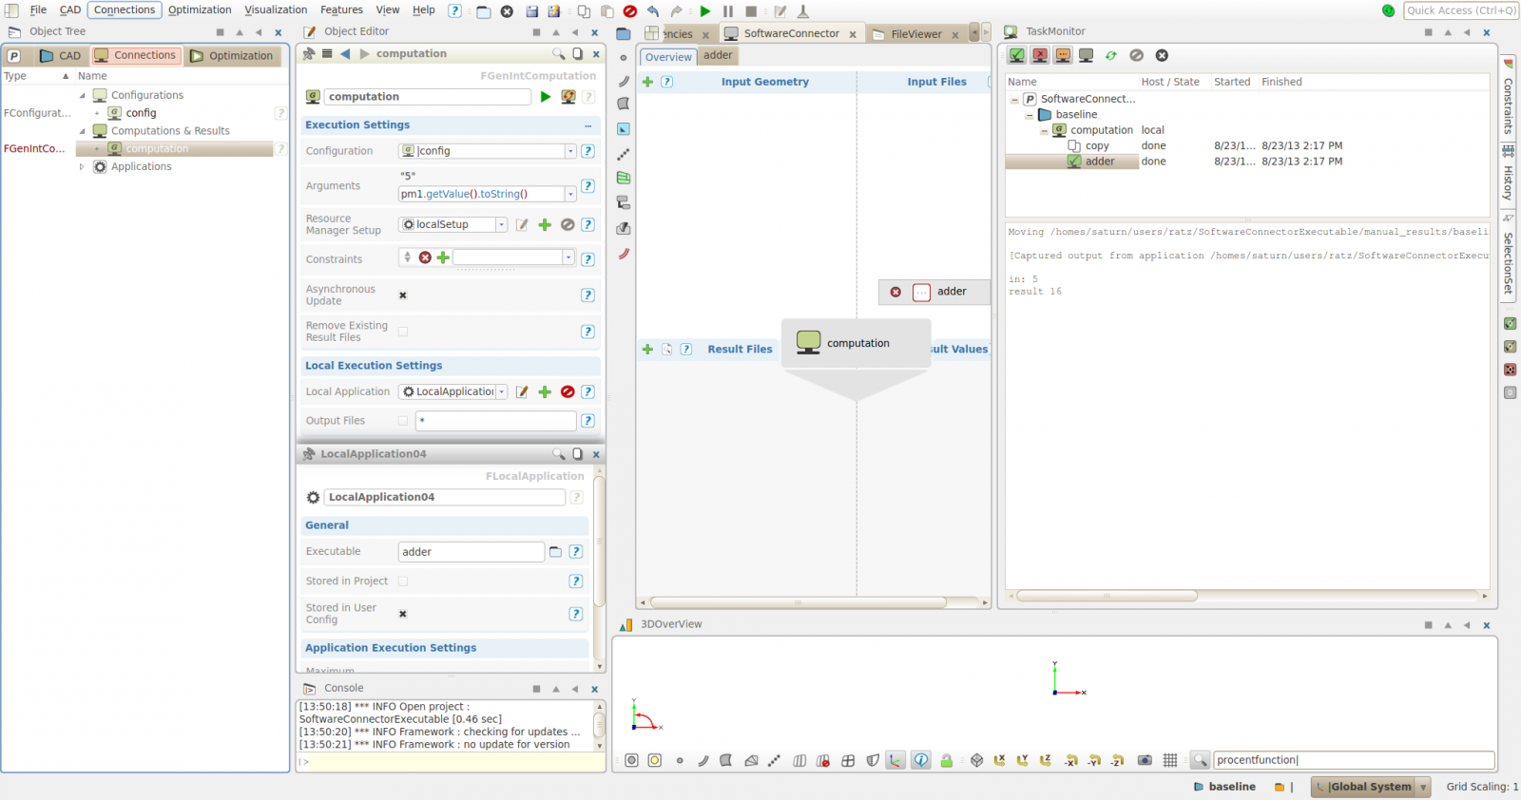The image size is (1521, 800).
Task: Run the computation with green arrow
Action: coord(546,97)
